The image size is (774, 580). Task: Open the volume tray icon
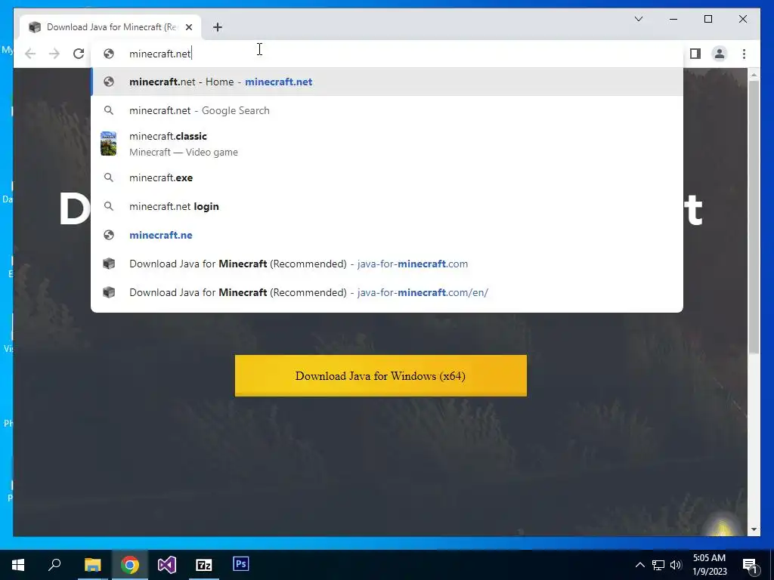[676, 565]
